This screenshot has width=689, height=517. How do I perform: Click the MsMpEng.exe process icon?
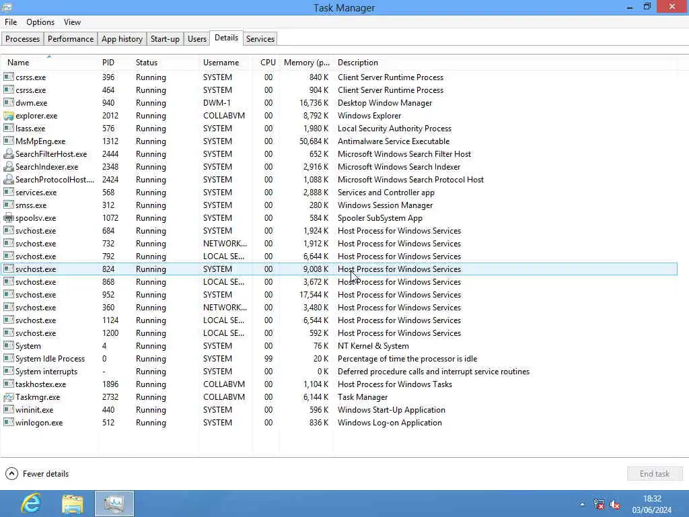(8, 141)
